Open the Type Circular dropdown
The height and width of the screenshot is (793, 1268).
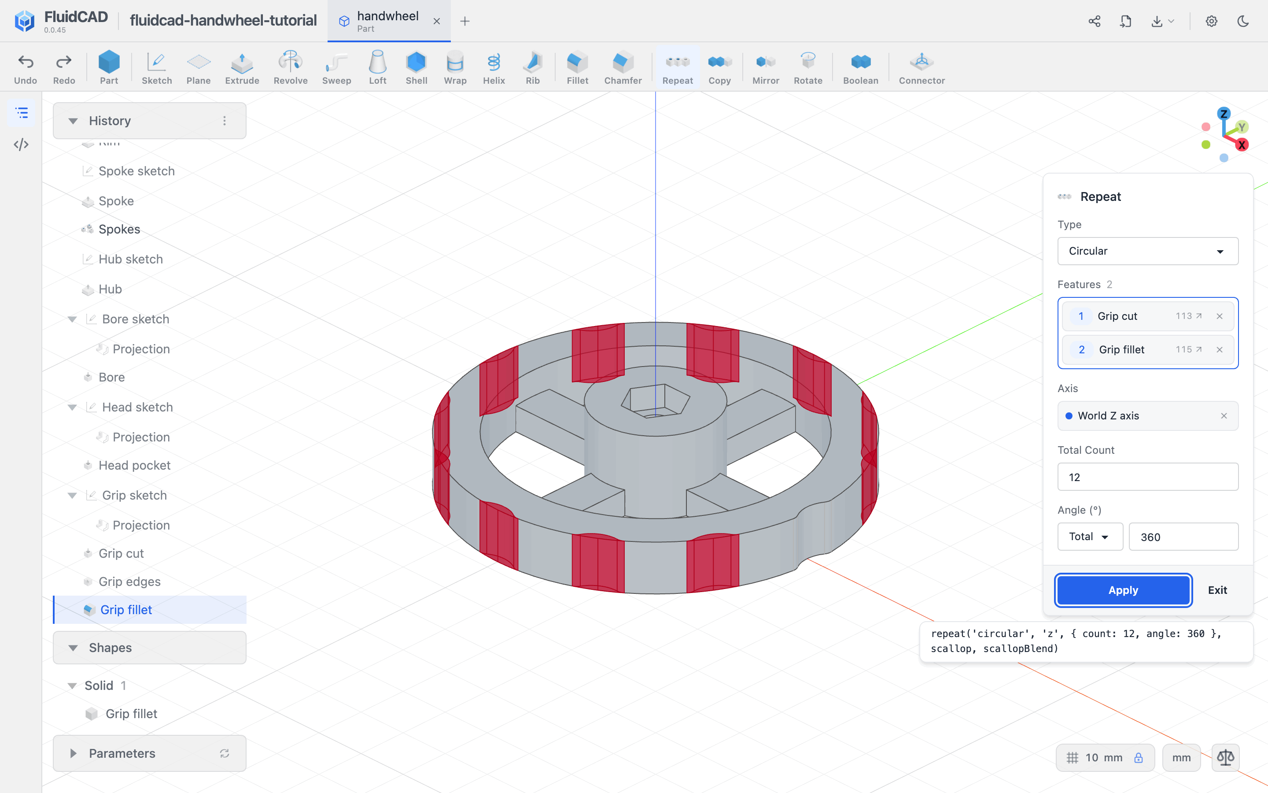(x=1147, y=251)
